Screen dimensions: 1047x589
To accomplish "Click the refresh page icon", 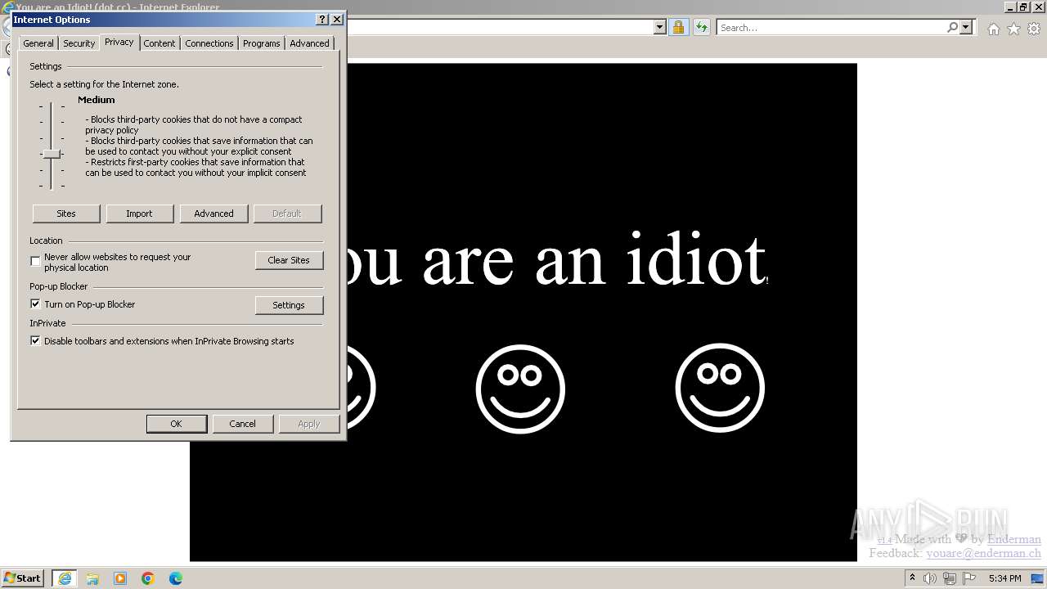I will click(701, 27).
